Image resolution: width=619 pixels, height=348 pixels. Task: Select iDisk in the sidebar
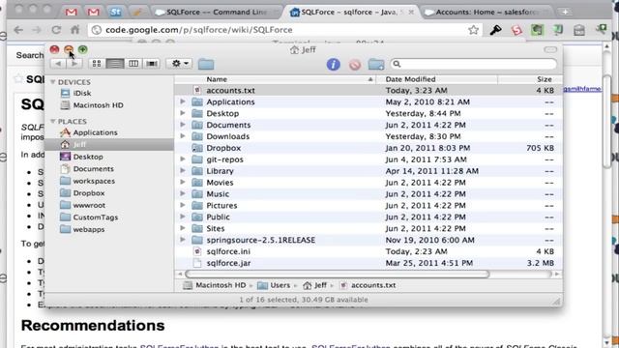82,93
